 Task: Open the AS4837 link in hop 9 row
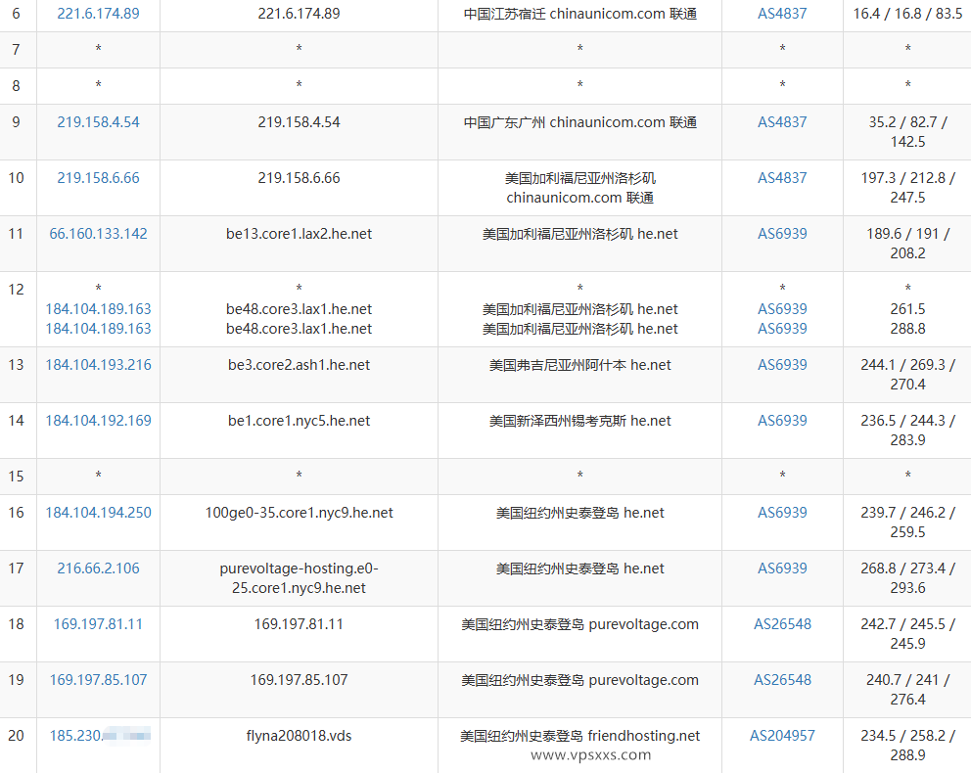pyautogui.click(x=782, y=122)
